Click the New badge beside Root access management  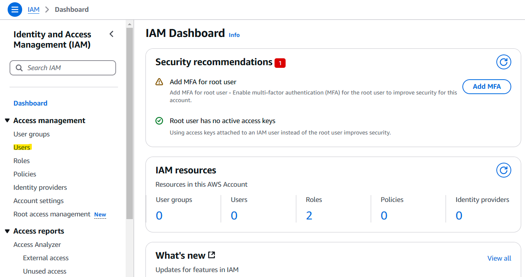coord(100,215)
